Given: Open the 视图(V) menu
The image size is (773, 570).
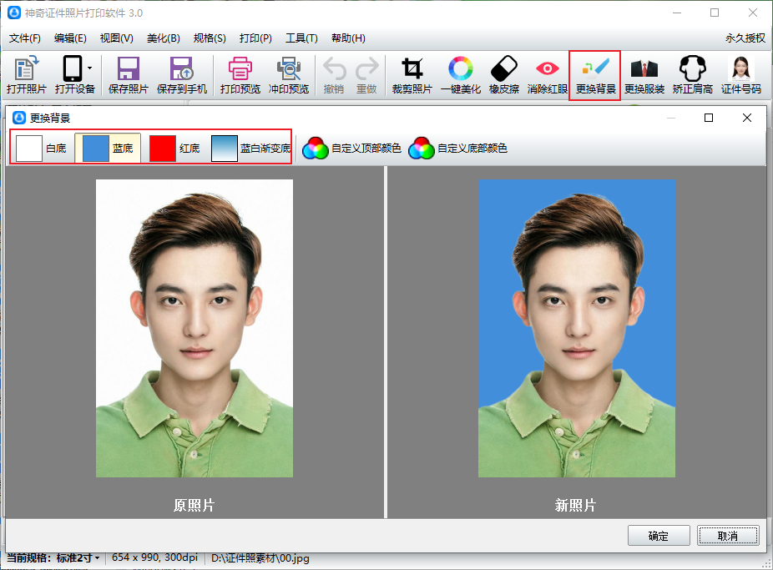Looking at the screenshot, I should pos(116,38).
